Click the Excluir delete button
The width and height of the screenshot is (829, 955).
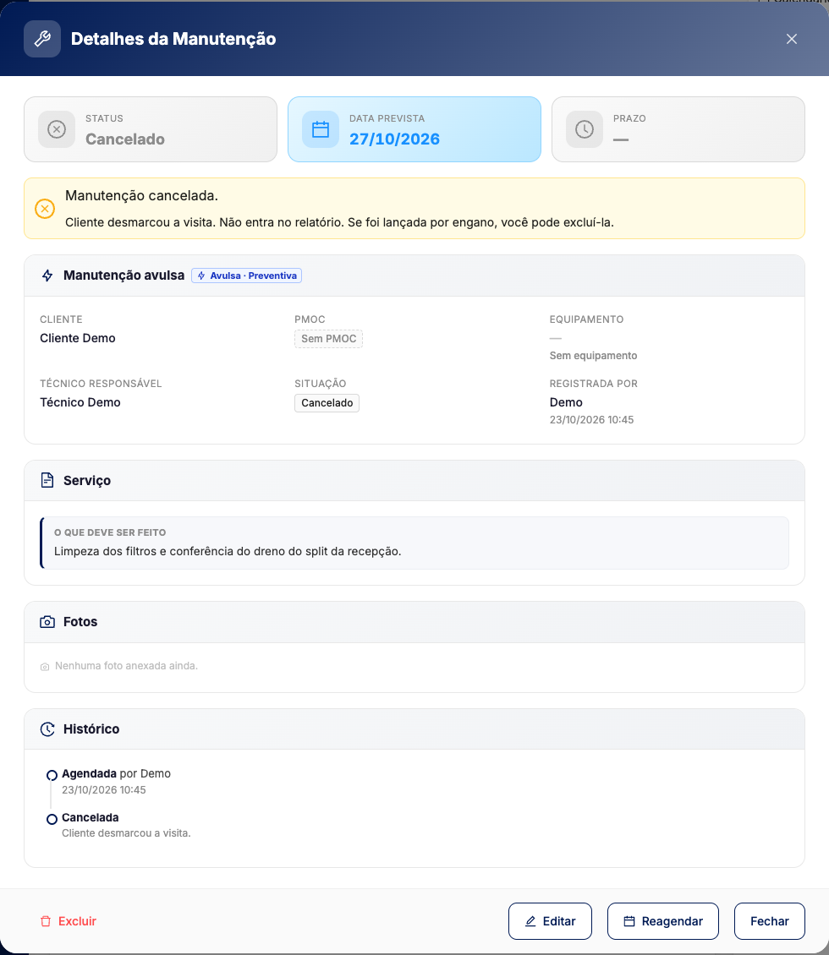click(x=69, y=921)
